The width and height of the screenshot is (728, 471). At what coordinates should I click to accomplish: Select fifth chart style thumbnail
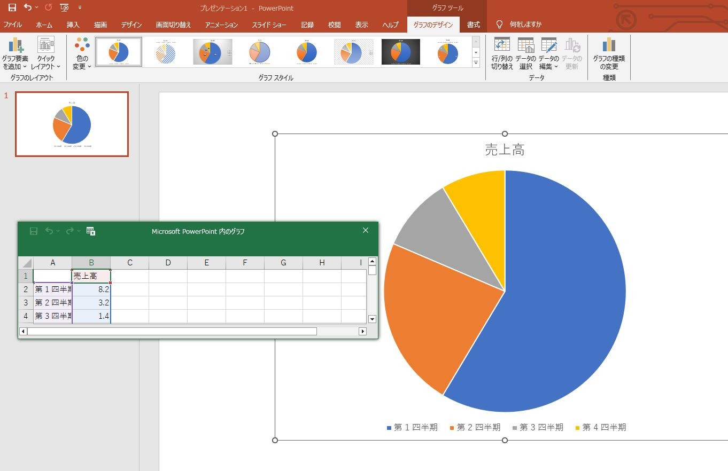click(x=307, y=51)
